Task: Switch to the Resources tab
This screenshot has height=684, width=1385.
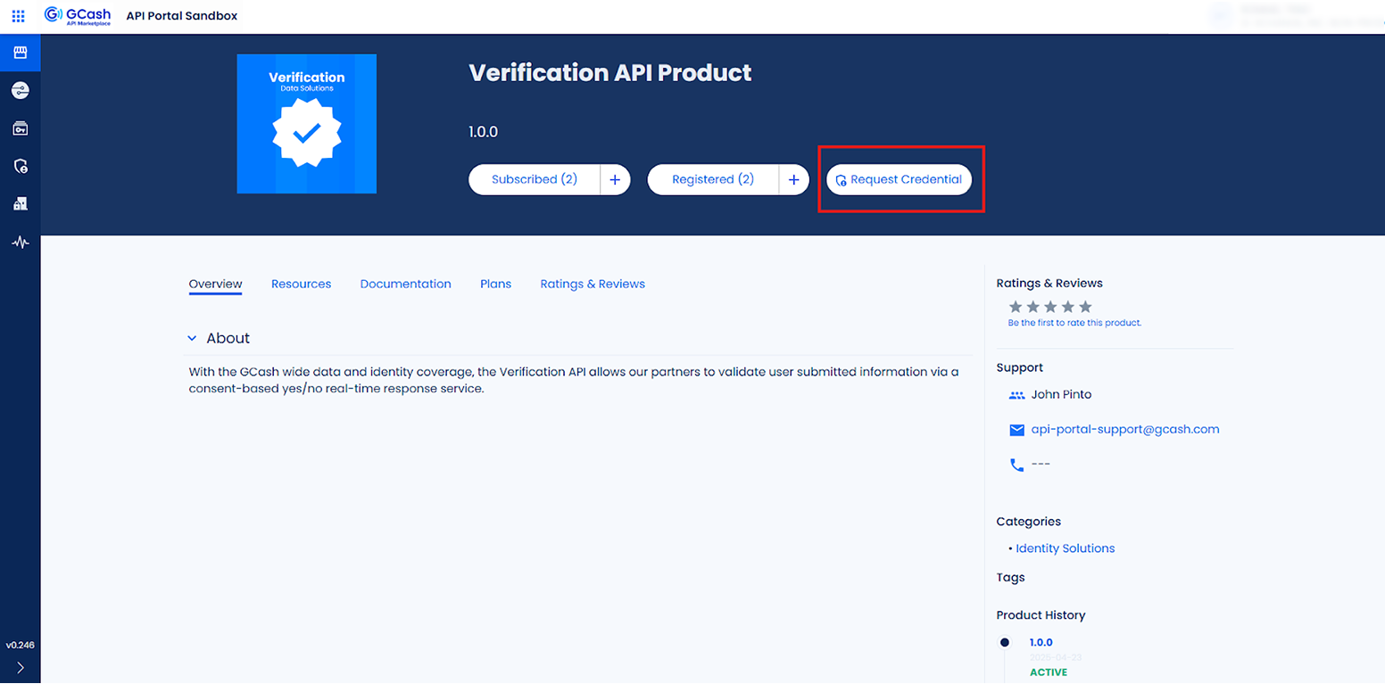Action: coord(301,284)
